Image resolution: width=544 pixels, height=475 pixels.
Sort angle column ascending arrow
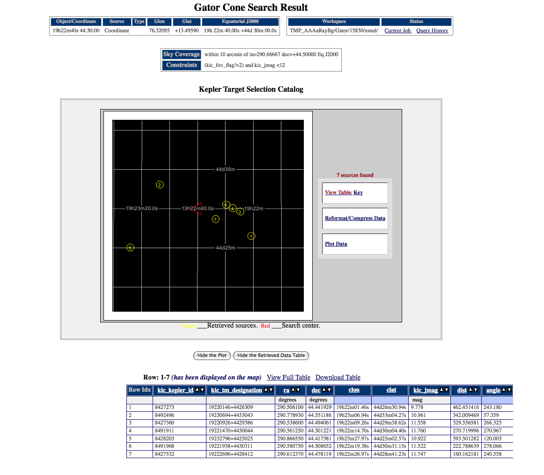point(504,390)
